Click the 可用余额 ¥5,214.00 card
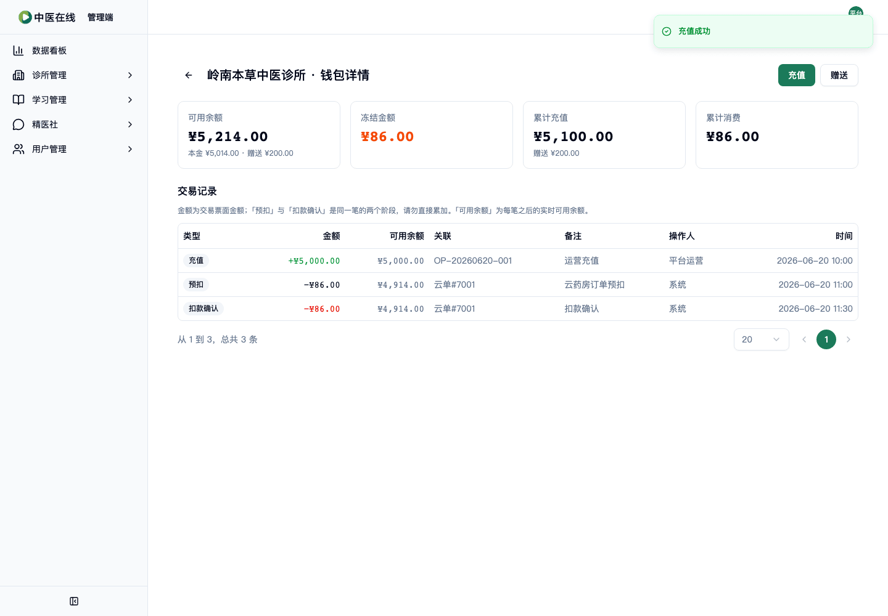Screen dimensions: 888x616 tap(259, 135)
